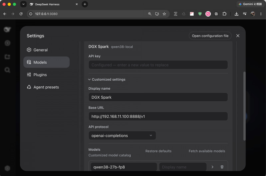
Task: Click the Z extension icon
Action: pyautogui.click(x=176, y=14)
